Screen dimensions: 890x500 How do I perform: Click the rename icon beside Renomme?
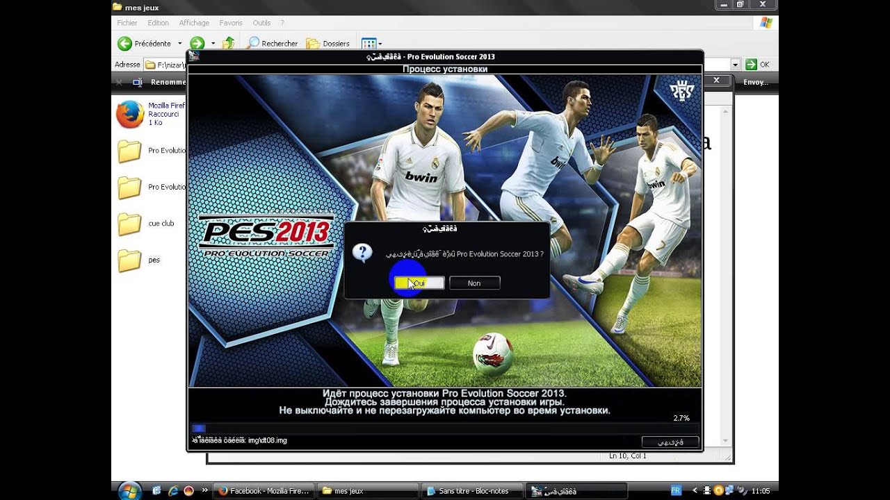137,82
